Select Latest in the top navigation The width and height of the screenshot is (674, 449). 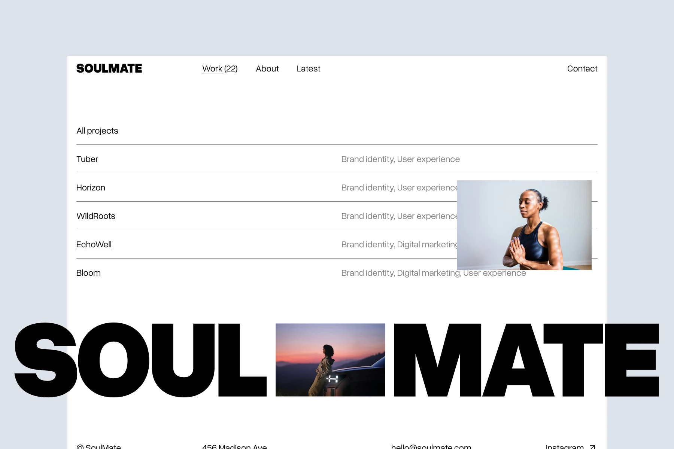pyautogui.click(x=308, y=68)
